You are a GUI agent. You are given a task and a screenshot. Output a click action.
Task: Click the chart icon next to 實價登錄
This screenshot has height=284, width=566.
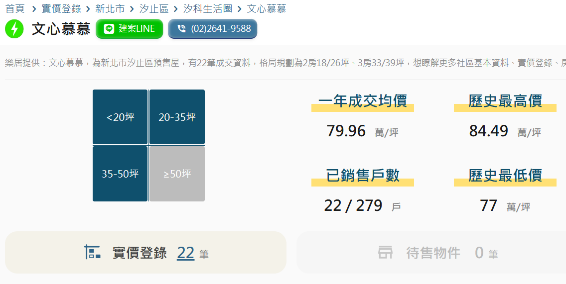[x=92, y=252]
